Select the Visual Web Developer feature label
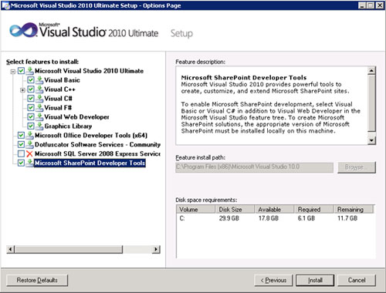Image resolution: width=386 pixels, height=293 pixels. (76, 117)
